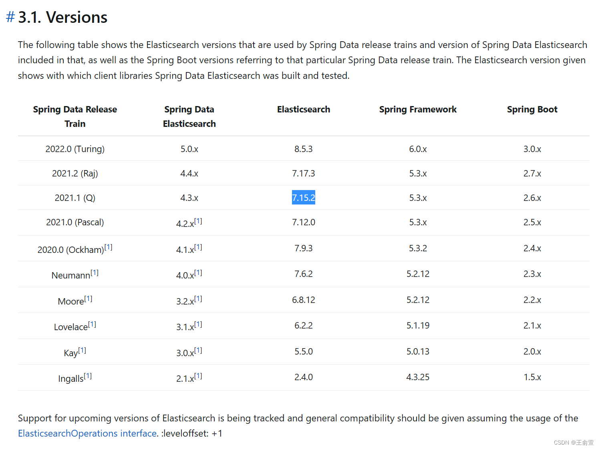Click the Elasticsearch column header

pyautogui.click(x=303, y=109)
